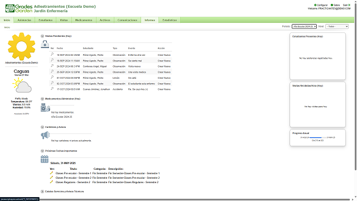Open the Estudiantes tab
The height and width of the screenshot is (201, 357).
coord(46,20)
